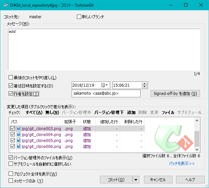The width and height of the screenshot is (209, 188).
Task: Click the master branch name
Action: [x=35, y=17]
